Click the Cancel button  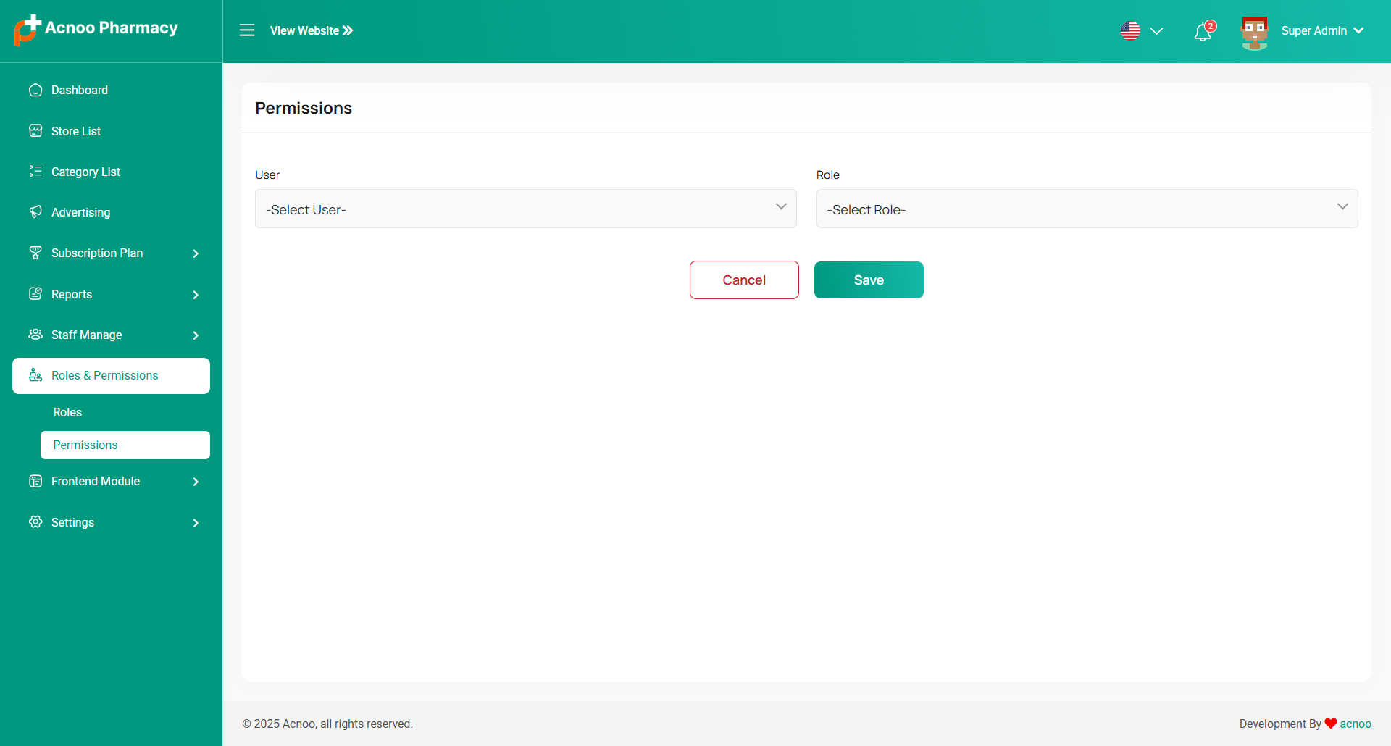[x=744, y=280]
